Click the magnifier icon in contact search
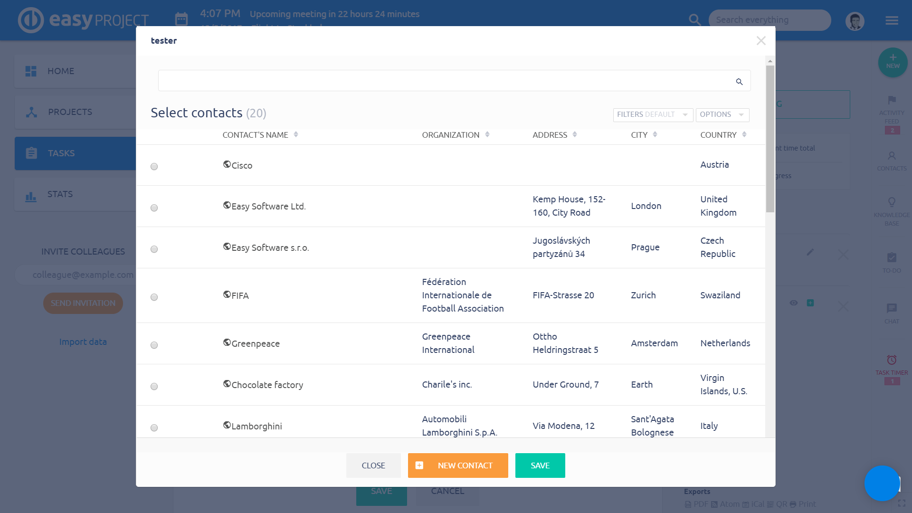 (739, 82)
